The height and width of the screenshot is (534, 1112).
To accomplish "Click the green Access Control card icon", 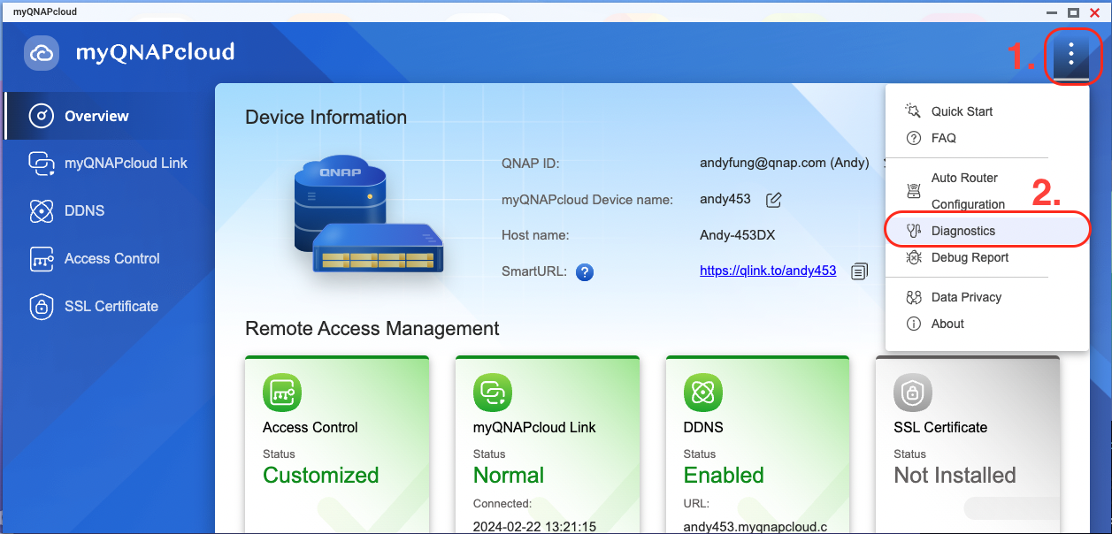I will [x=282, y=393].
